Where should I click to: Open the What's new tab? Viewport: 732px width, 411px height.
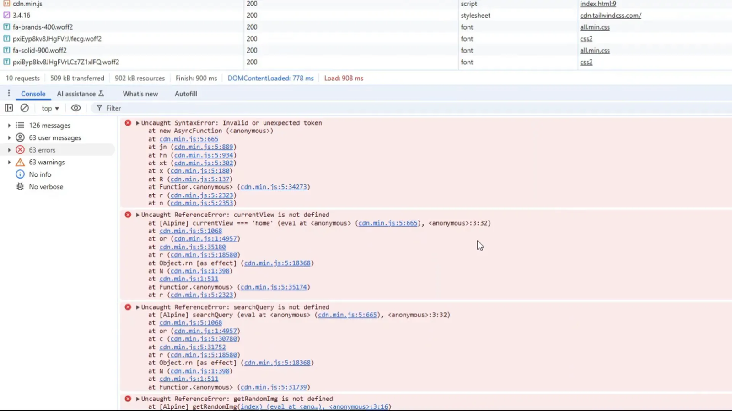[140, 94]
